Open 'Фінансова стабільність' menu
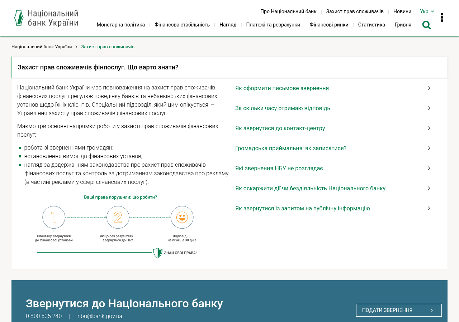This screenshot has width=459, height=322. (x=182, y=25)
